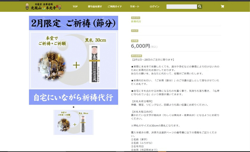This screenshot has height=152, width=250.
Task: Click the カテゴリ label tag
Action: pos(135,18)
